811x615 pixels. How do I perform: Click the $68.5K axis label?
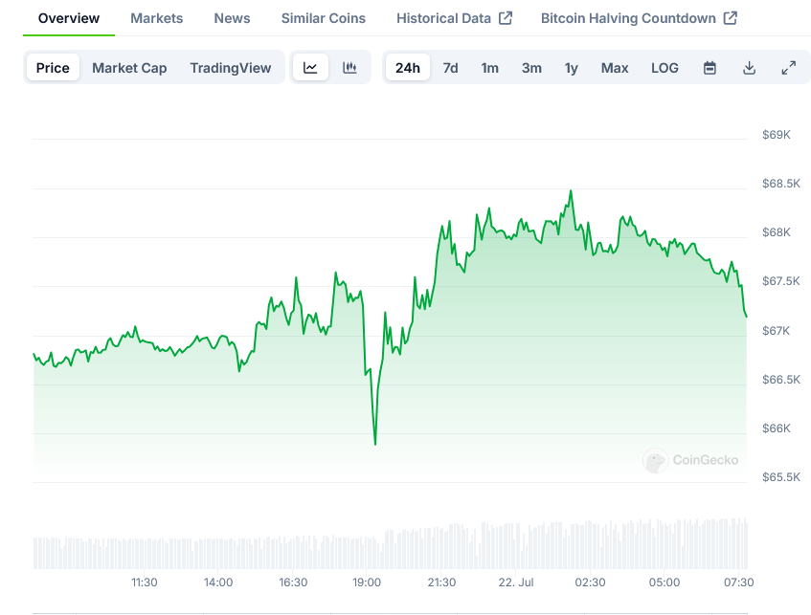[x=781, y=184]
